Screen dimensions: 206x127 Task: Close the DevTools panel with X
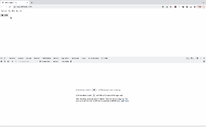[204, 58]
